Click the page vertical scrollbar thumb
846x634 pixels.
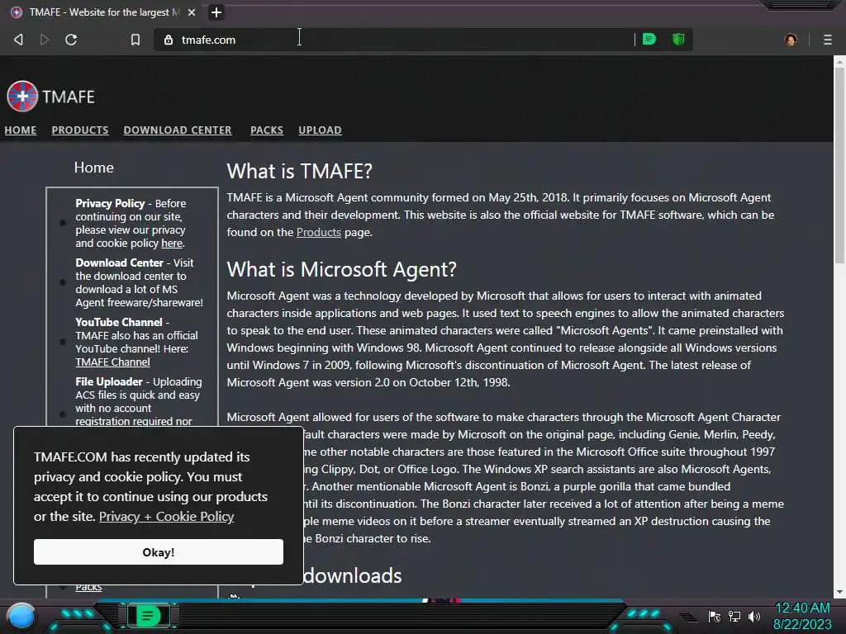[839, 164]
